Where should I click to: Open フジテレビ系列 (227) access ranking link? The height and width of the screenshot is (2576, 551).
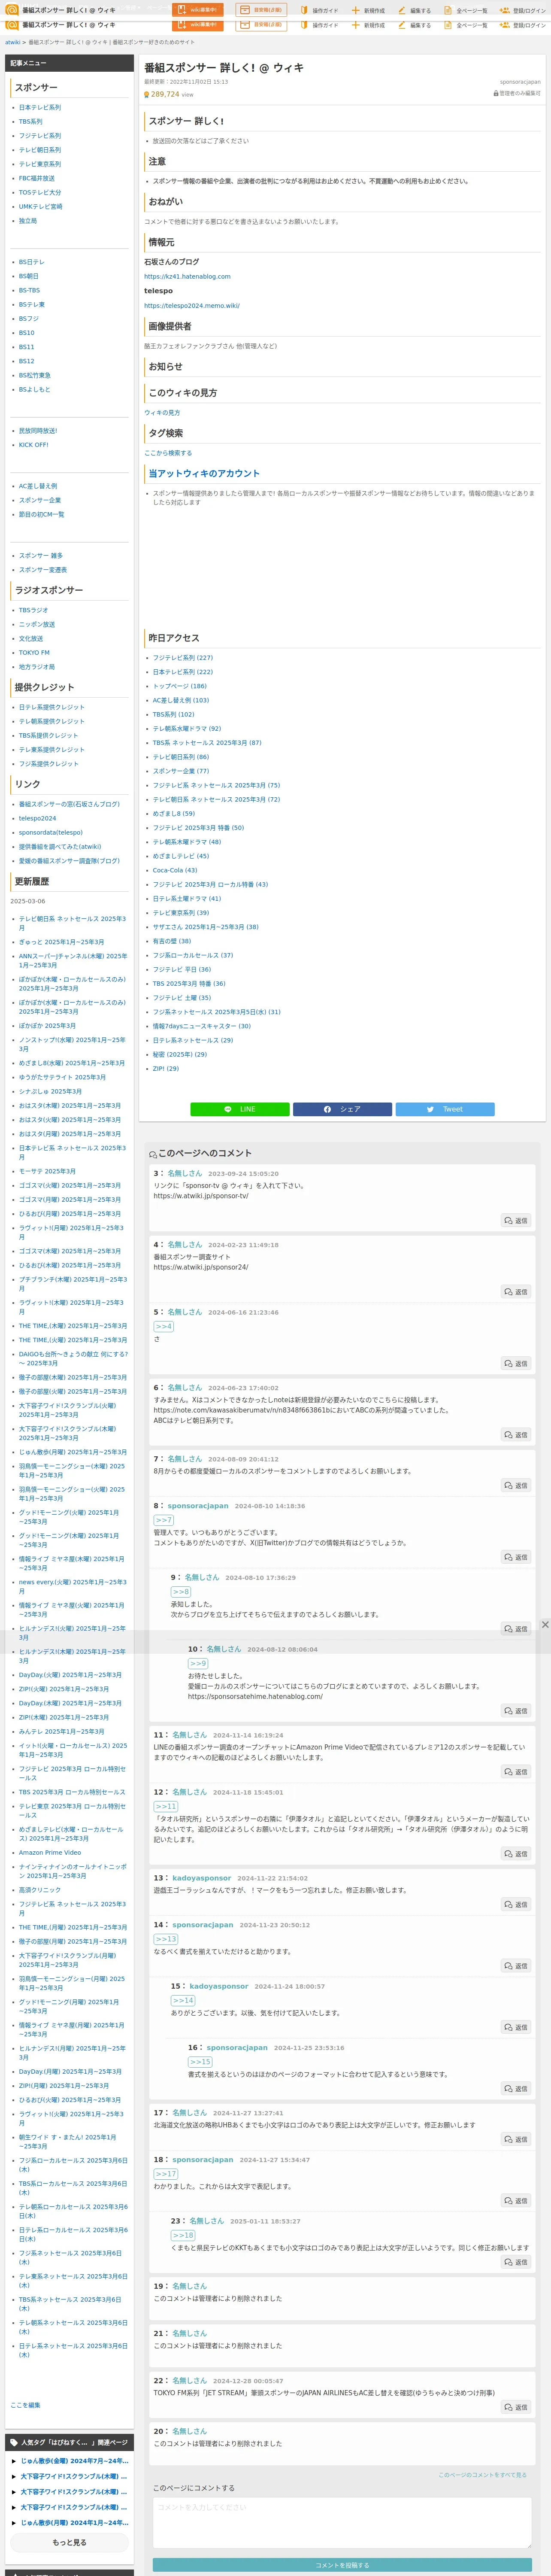pos(182,658)
